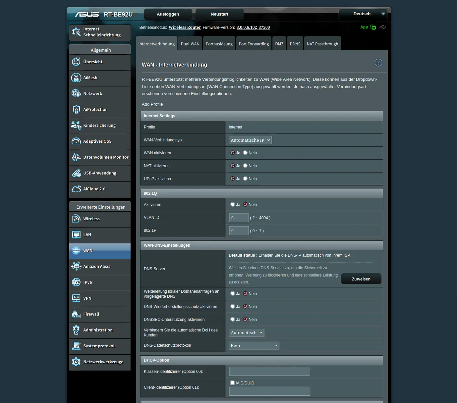
Task: Select Ja for 802.1Q Aktivieren
Action: [233, 205]
